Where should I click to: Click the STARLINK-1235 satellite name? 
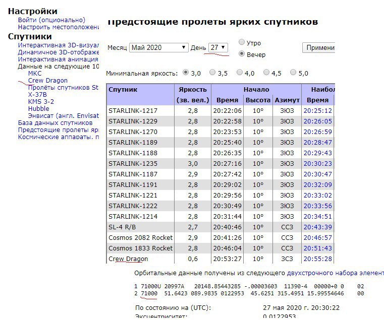133,163
